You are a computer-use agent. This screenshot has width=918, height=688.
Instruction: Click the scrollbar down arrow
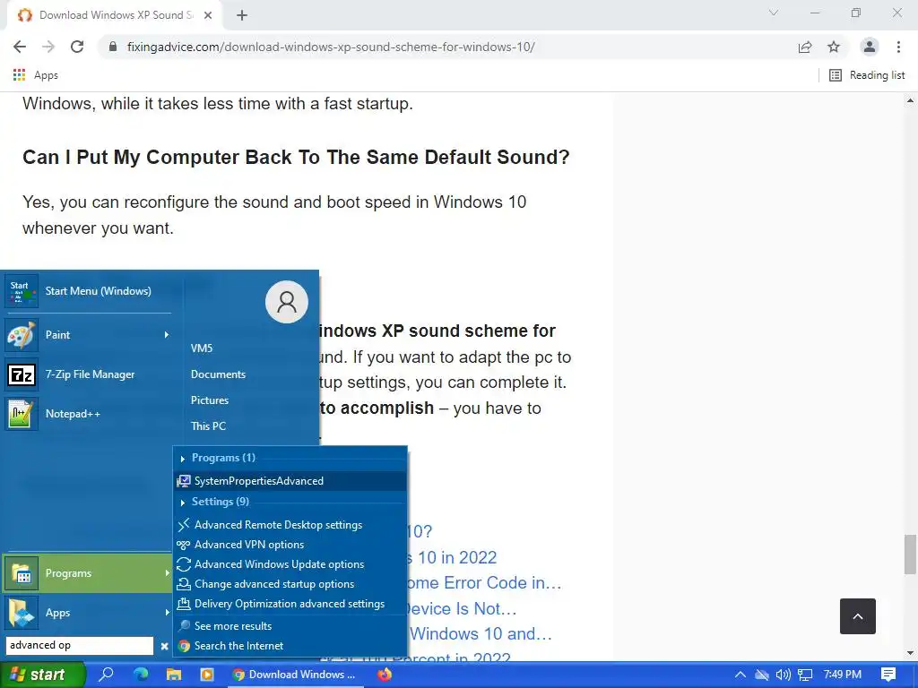click(910, 653)
